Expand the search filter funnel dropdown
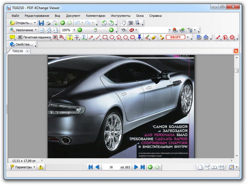 [195, 30]
